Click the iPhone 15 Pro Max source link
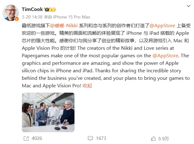This screenshot has width=194, height=144. tap(72, 17)
